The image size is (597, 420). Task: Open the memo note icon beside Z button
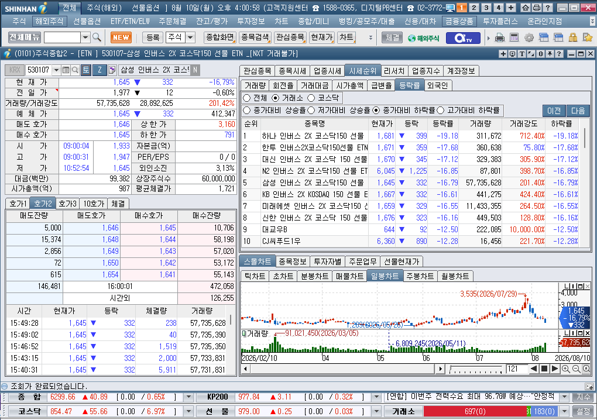(112, 70)
